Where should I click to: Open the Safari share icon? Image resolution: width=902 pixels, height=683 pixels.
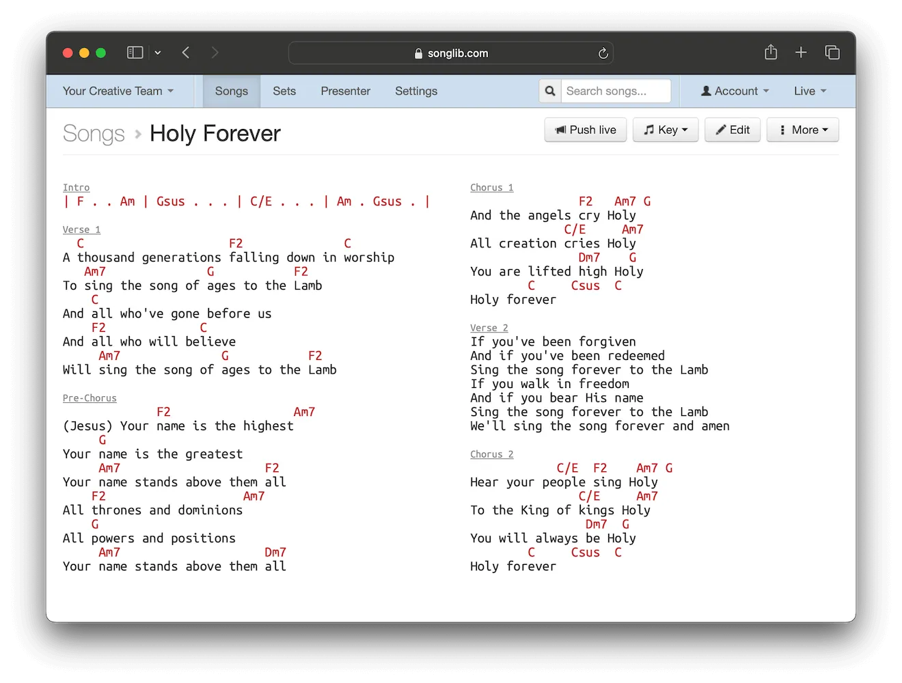point(771,52)
